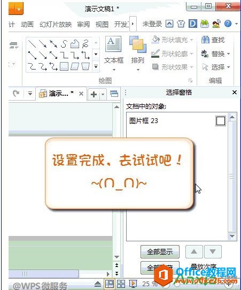The width and height of the screenshot is (241, 290).
Task: Open the 视图 ribbon tab
Action: coord(102,24)
